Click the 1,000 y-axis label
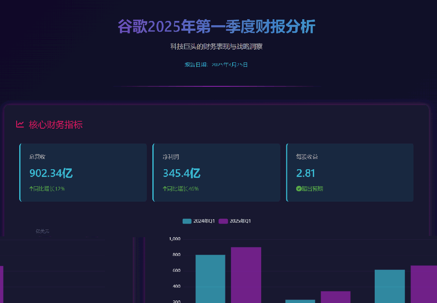Viewport: 437px width, 303px height. tap(175, 239)
